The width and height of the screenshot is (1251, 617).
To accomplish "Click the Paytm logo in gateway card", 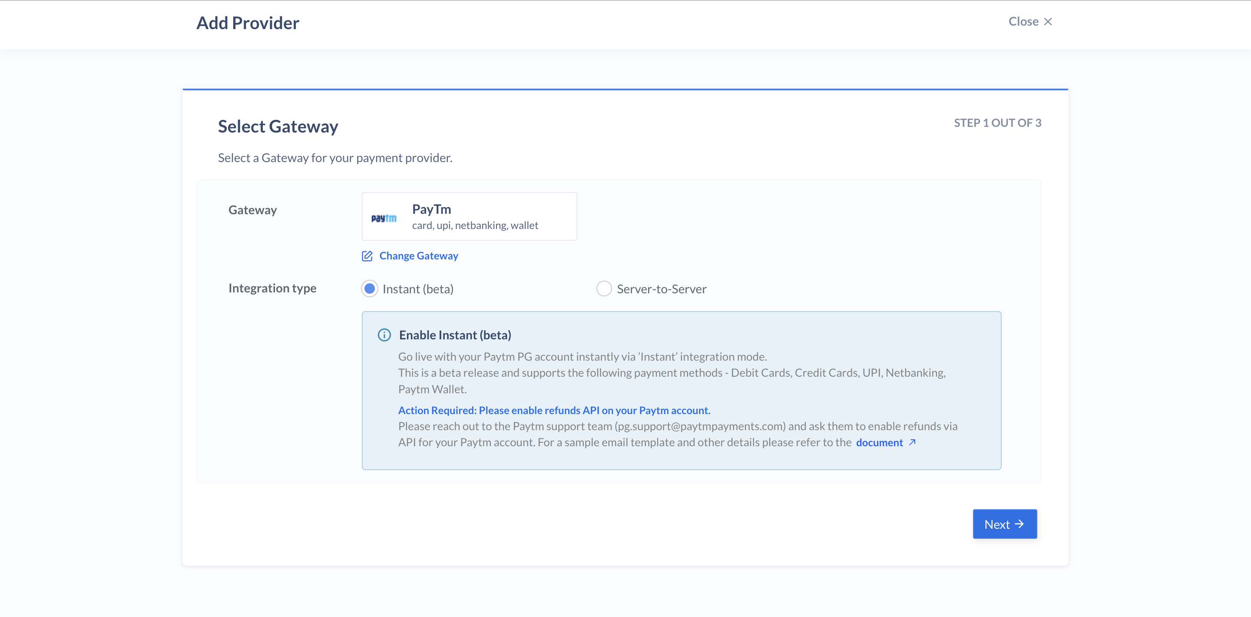I will [384, 218].
